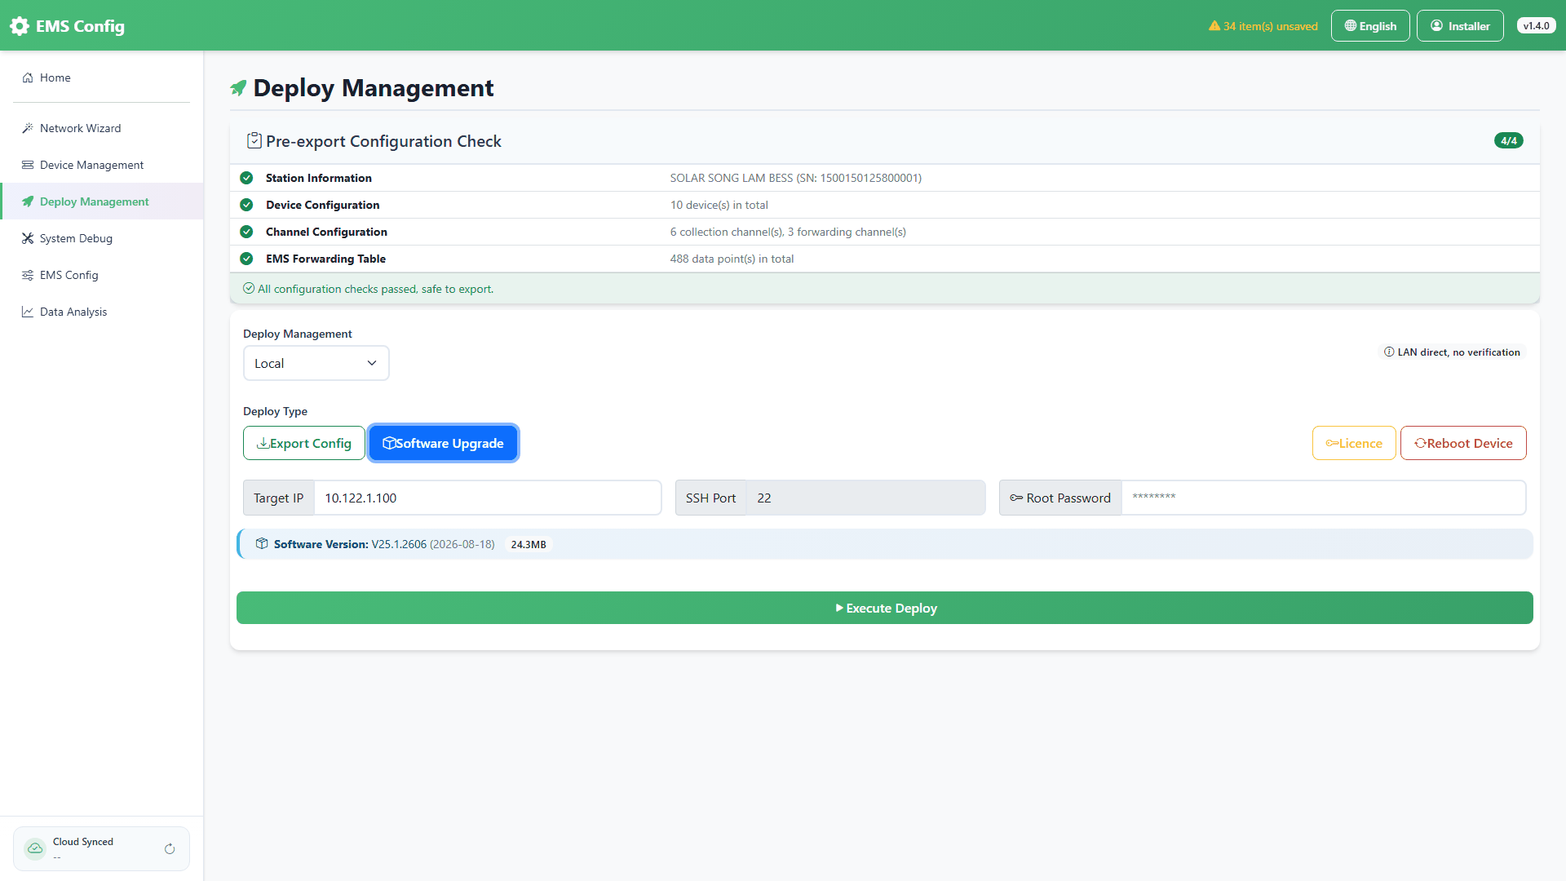Click the EMS Forwarding Table check icon
Screen dimensions: 1566x881
click(246, 259)
